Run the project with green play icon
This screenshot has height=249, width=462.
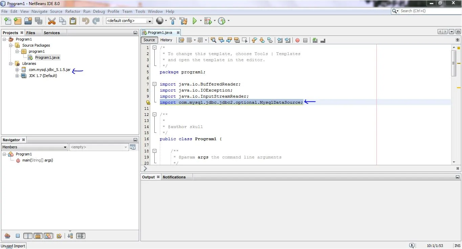(x=195, y=21)
